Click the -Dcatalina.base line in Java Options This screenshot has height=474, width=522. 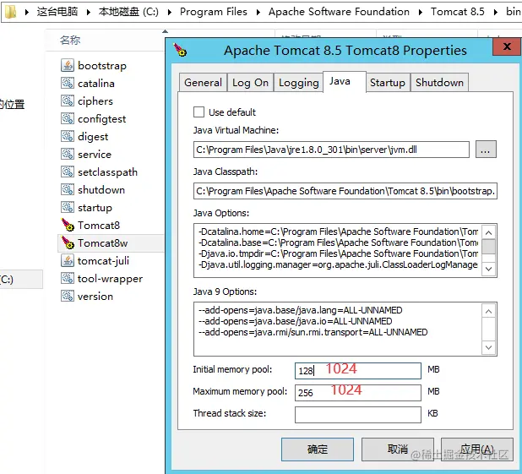(x=338, y=242)
